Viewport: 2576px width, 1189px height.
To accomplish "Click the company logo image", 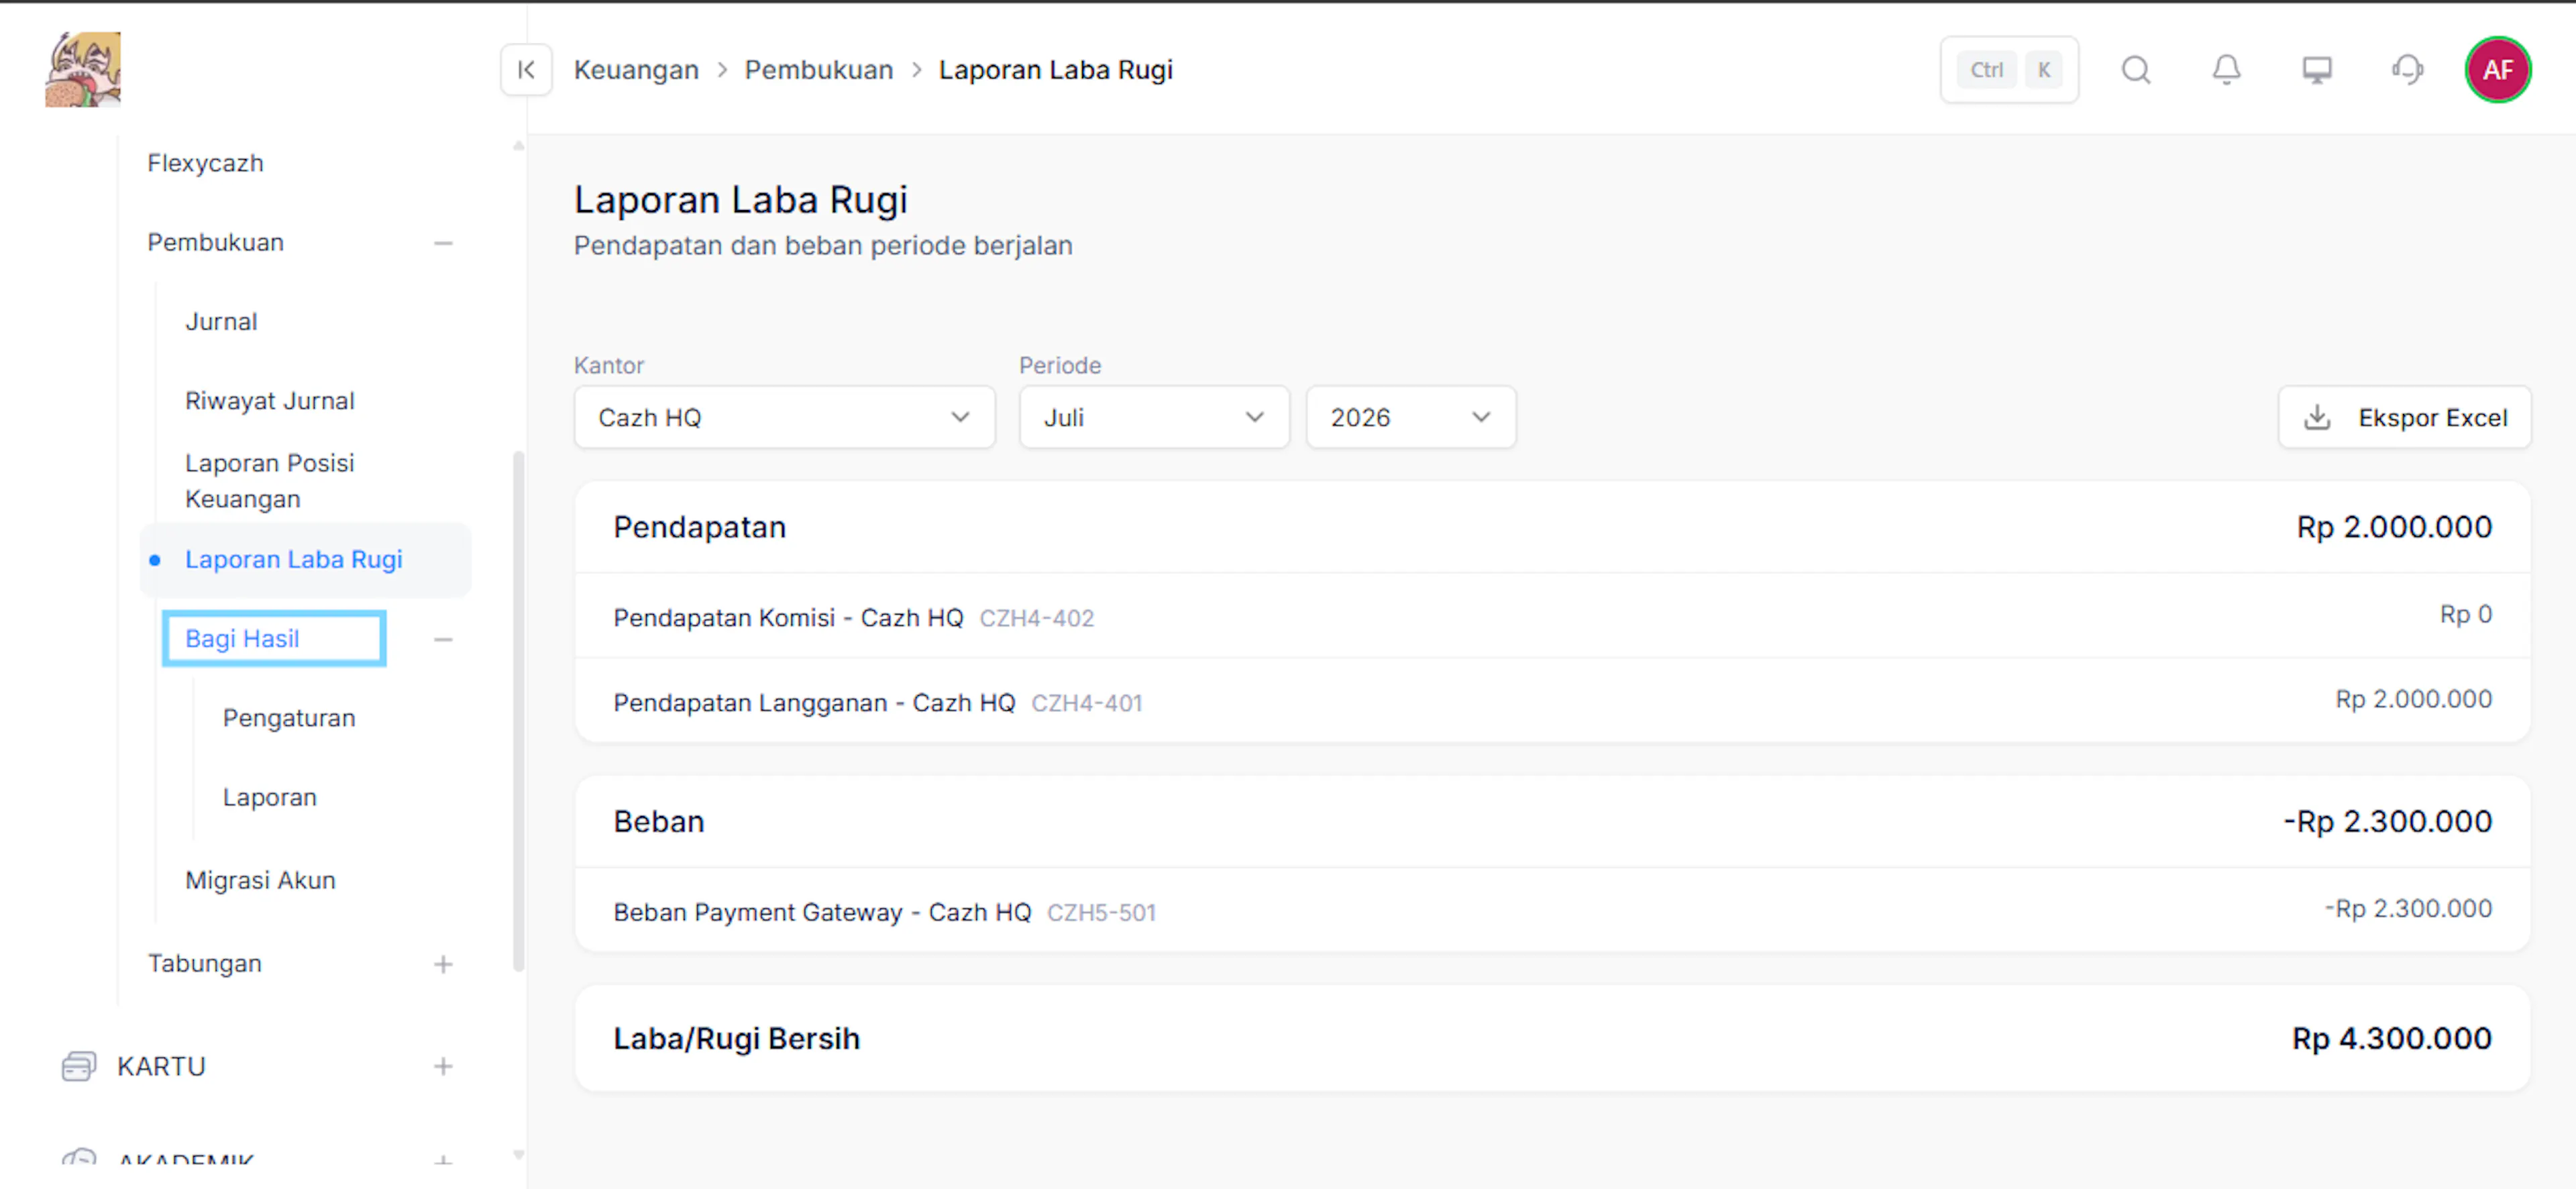I will click(x=83, y=69).
